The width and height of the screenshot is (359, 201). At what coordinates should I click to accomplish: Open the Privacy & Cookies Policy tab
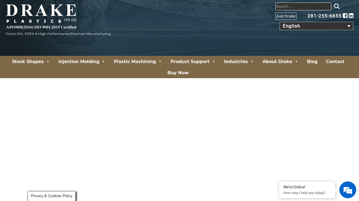(52, 196)
